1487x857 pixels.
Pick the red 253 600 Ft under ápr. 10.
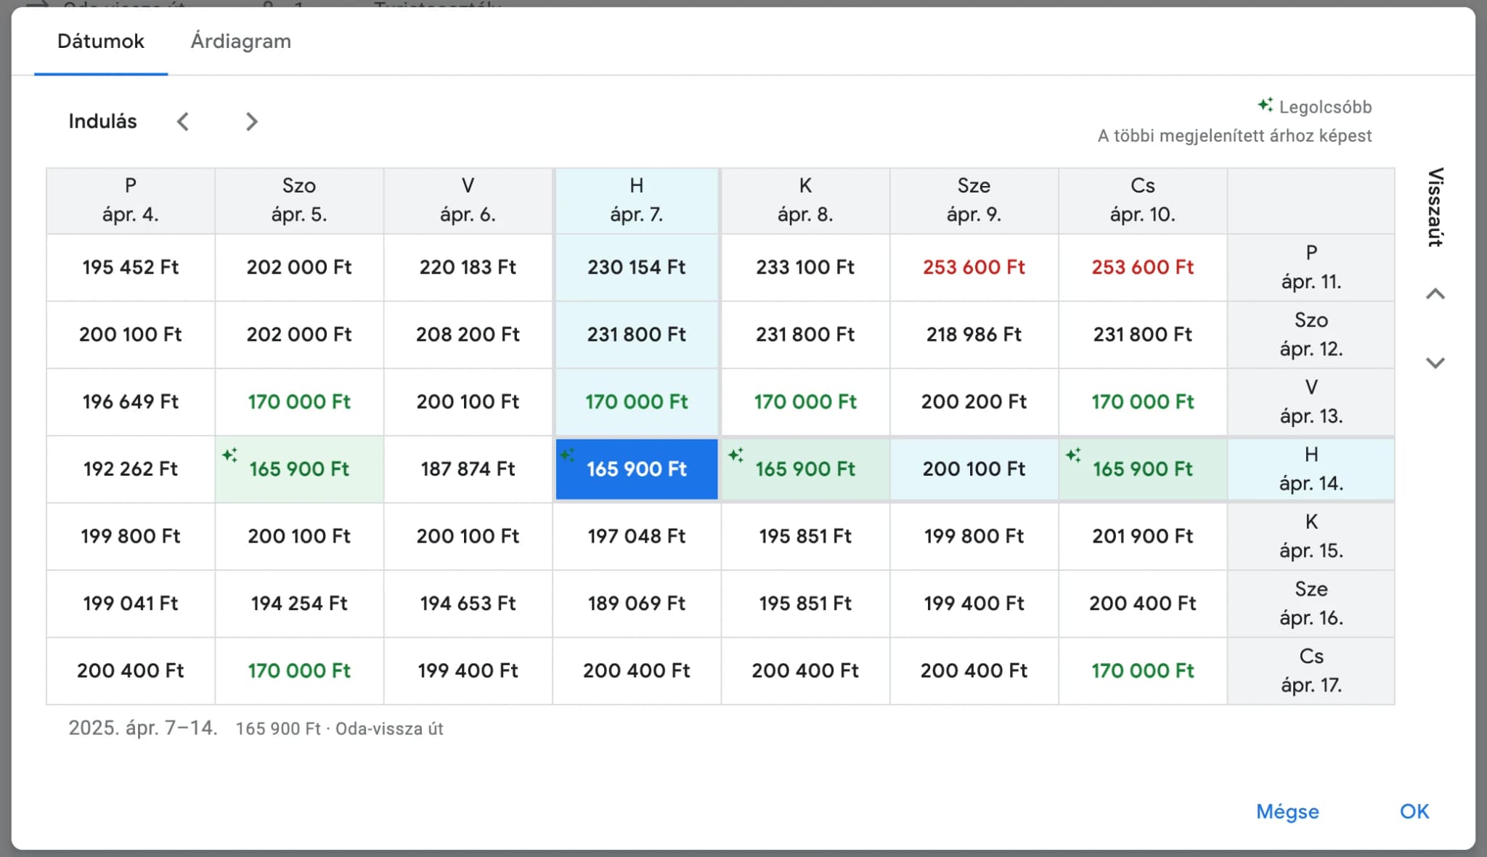(1143, 267)
